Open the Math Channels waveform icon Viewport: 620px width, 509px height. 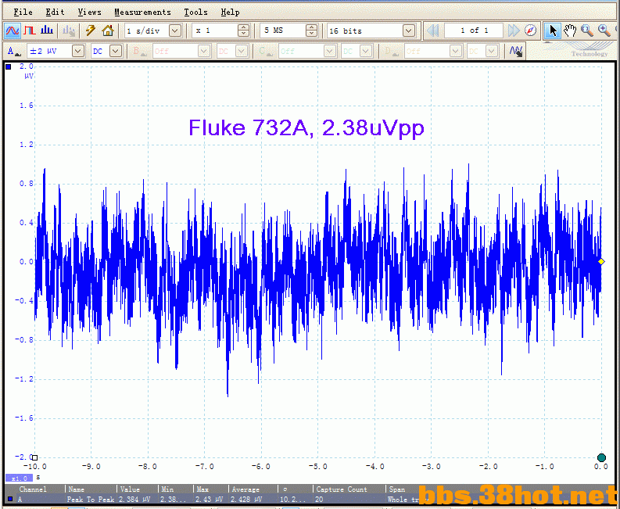[x=516, y=51]
